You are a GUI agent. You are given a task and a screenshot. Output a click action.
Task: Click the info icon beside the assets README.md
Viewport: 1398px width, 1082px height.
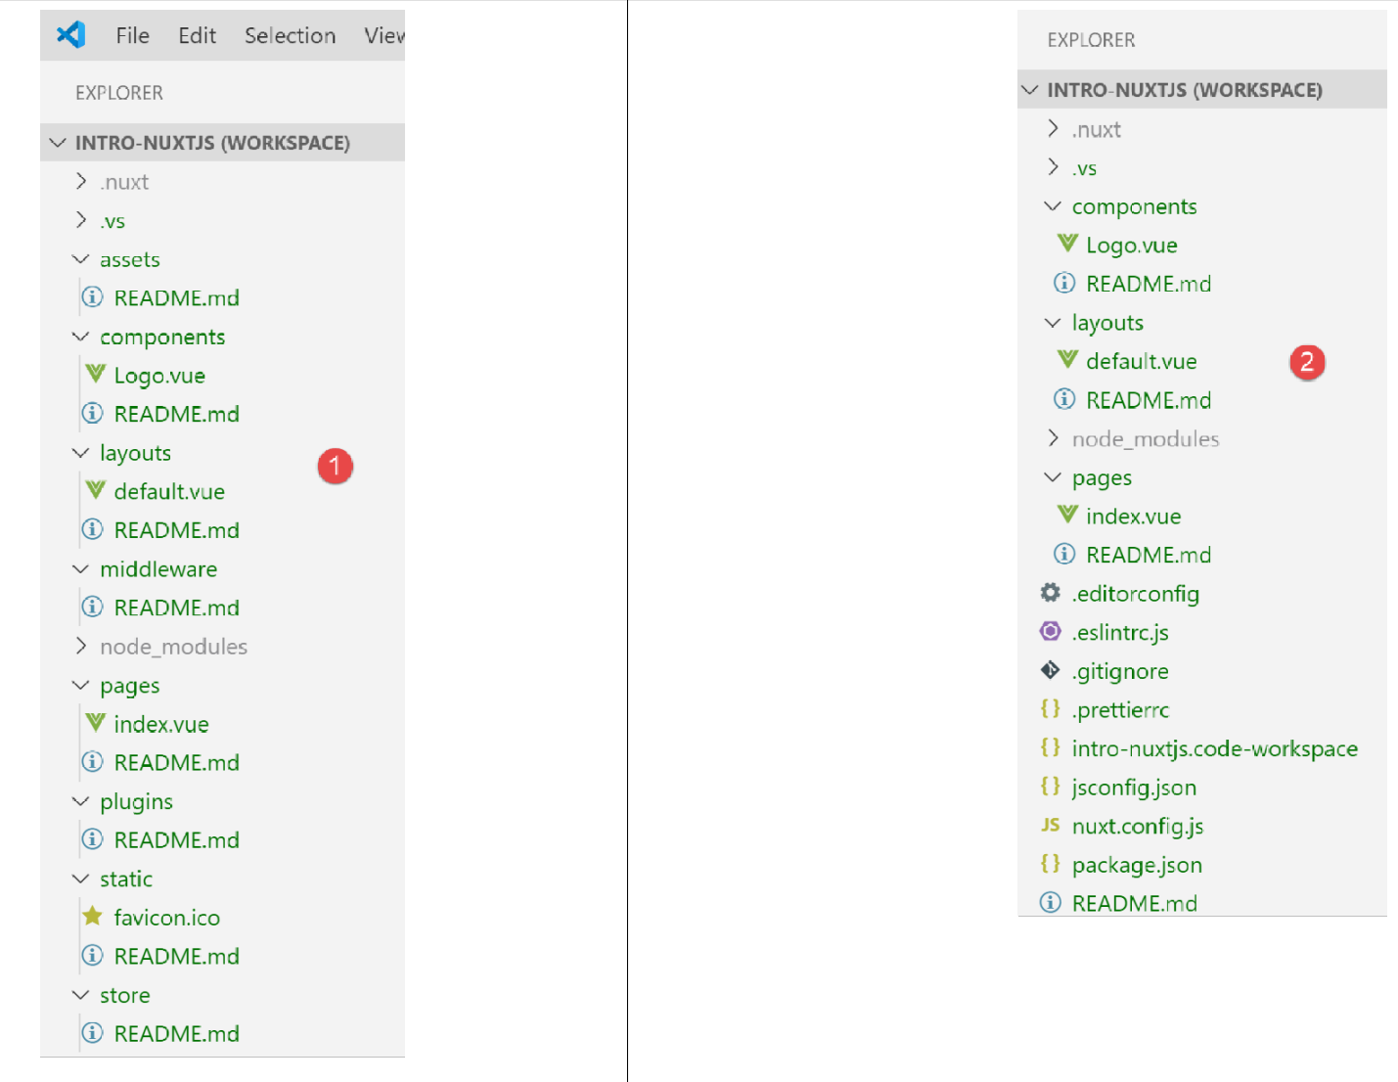pyautogui.click(x=93, y=297)
